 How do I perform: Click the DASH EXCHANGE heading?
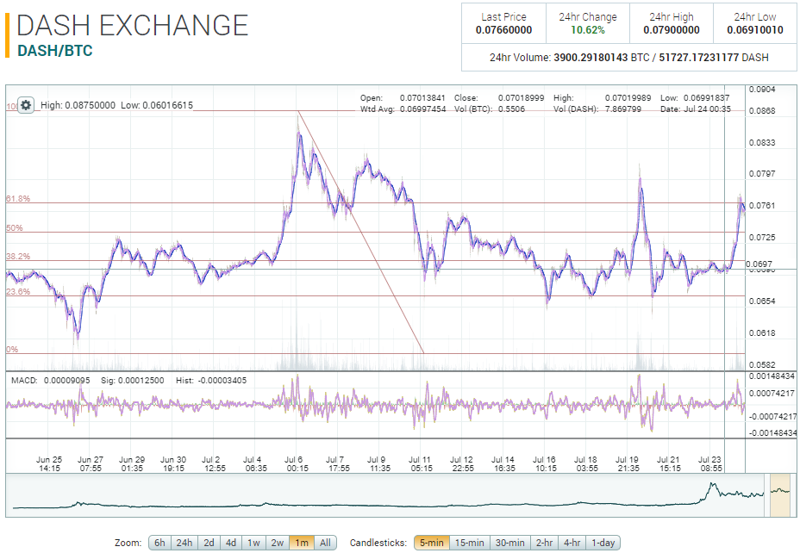[x=133, y=26]
